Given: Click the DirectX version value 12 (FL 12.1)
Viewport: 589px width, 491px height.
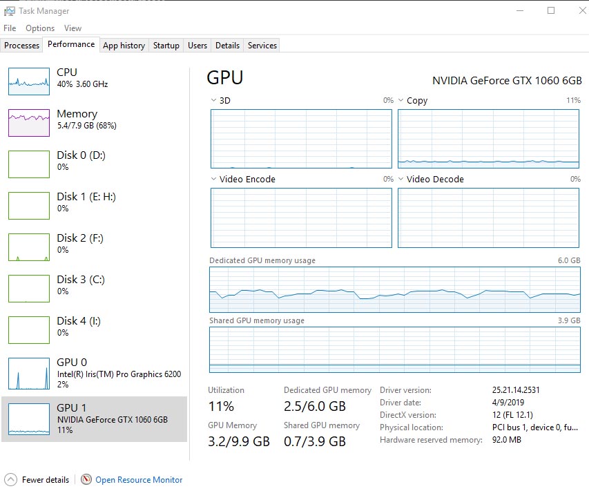Looking at the screenshot, I should pos(512,415).
